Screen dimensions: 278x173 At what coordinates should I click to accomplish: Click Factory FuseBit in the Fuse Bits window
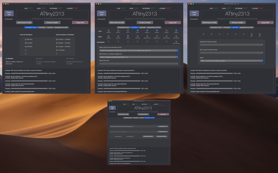click(x=145, y=23)
